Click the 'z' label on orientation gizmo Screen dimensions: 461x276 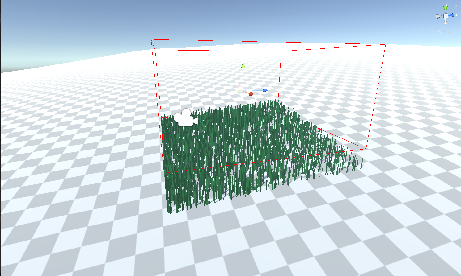tap(456, 14)
